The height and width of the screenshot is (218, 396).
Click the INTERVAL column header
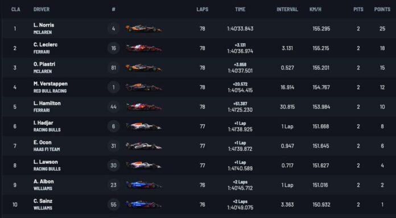287,9
